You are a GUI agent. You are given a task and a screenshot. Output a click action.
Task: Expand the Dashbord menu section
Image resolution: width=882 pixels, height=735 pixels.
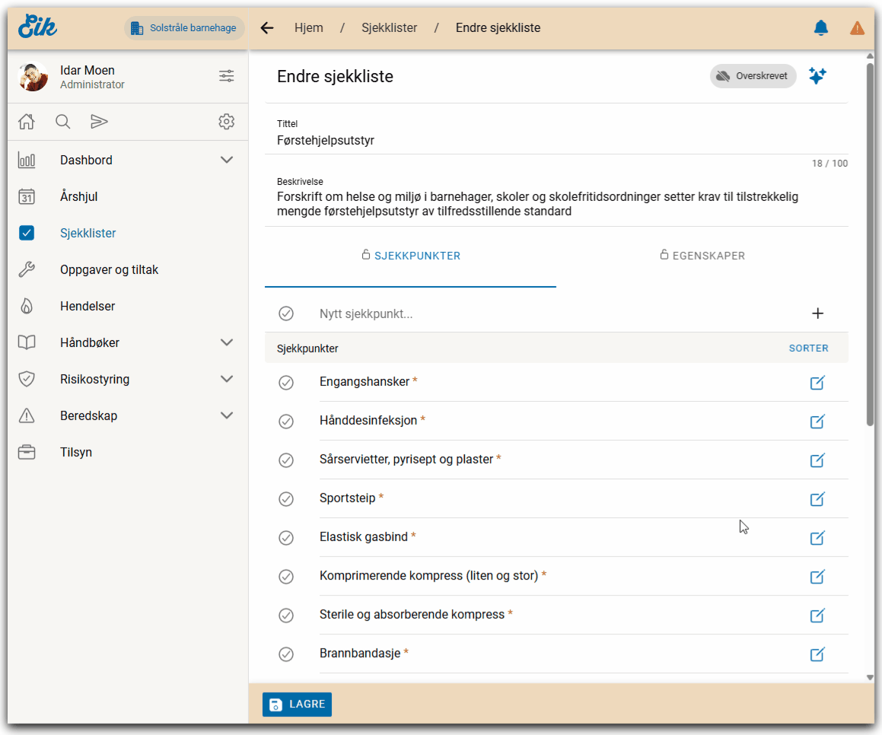(x=226, y=160)
